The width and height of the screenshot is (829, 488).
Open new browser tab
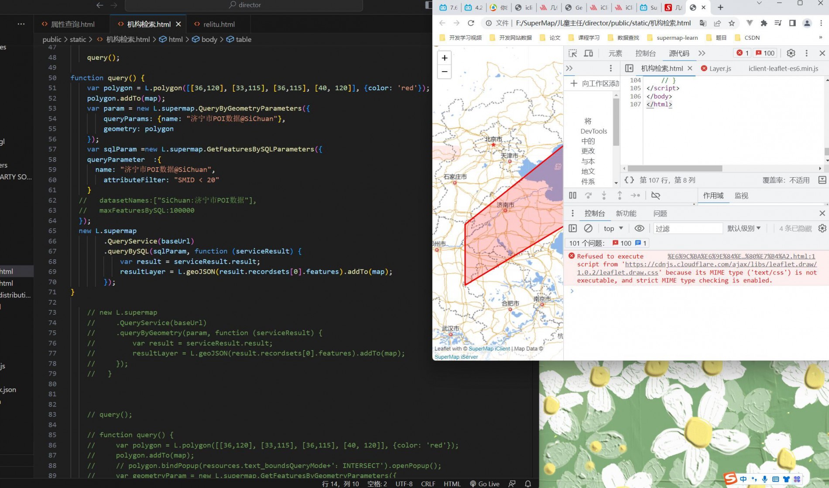click(x=720, y=7)
